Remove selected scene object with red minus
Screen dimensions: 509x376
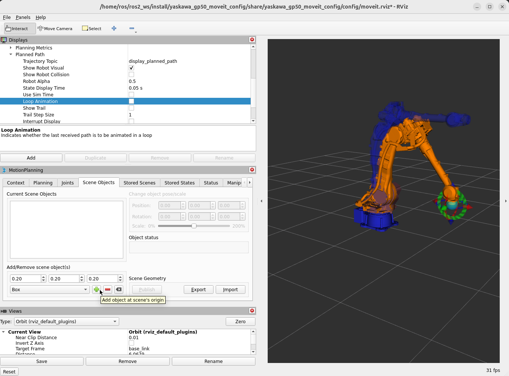[x=108, y=289]
